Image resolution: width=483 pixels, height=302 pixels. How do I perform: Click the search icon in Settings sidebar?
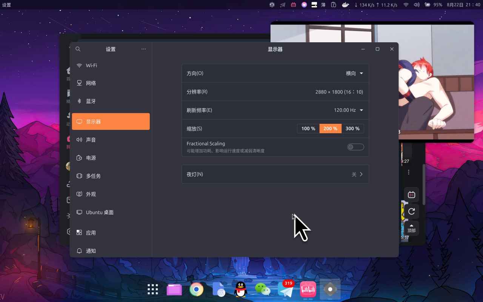(x=78, y=49)
